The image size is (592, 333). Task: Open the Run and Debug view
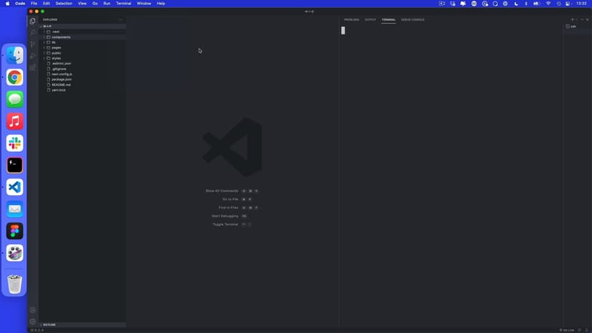tap(33, 56)
